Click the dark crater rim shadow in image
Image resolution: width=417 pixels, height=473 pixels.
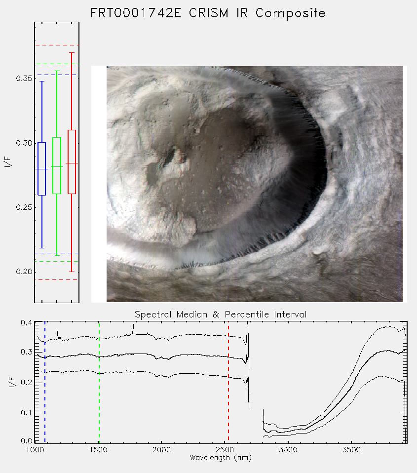[x=313, y=181]
